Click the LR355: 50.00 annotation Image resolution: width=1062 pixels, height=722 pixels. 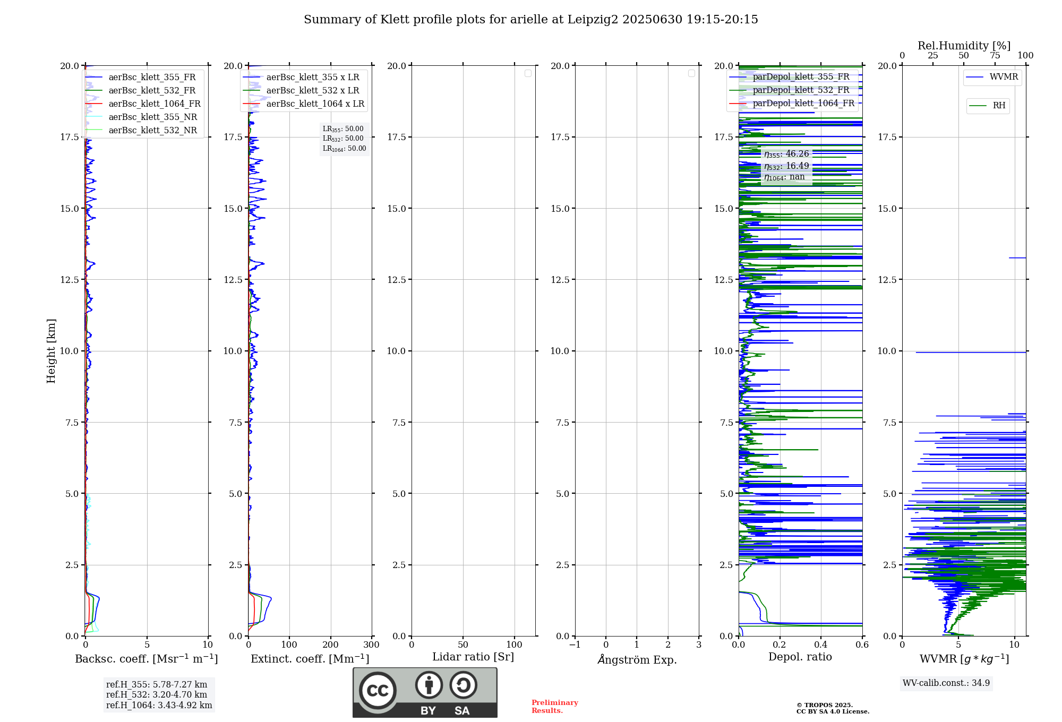coord(343,129)
